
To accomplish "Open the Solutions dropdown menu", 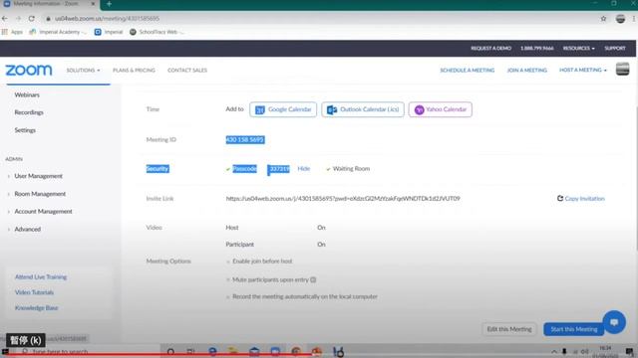I will pos(83,71).
